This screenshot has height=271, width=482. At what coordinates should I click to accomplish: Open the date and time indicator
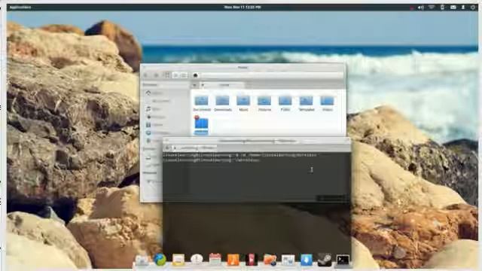click(243, 7)
